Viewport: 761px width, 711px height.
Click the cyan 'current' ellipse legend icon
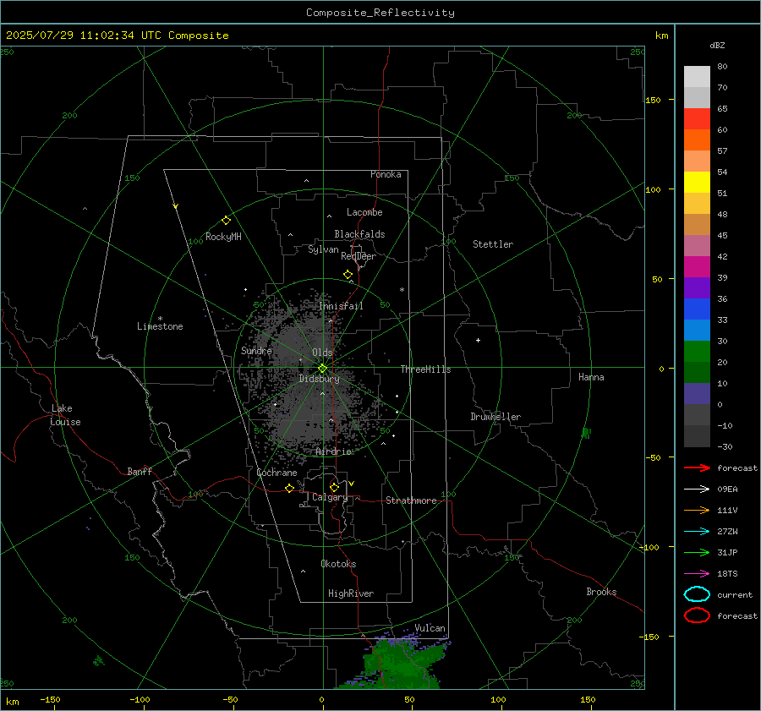coord(697,594)
